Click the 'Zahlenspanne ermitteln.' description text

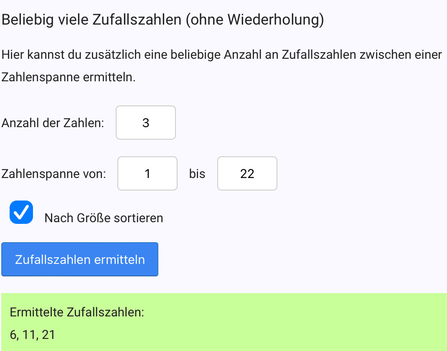click(69, 78)
